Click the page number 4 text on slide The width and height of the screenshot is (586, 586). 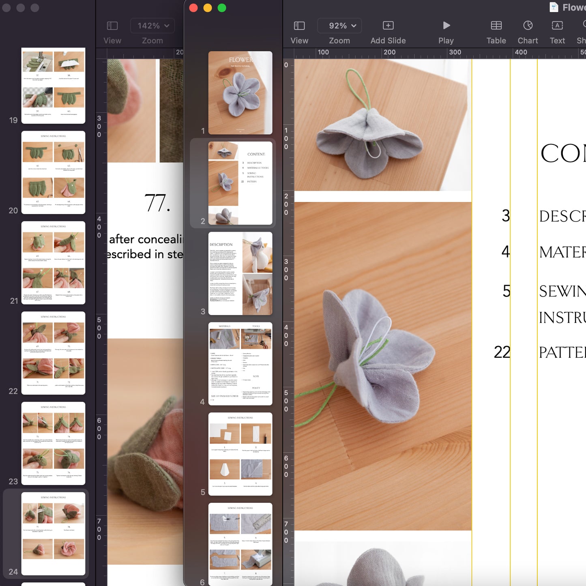pos(506,252)
